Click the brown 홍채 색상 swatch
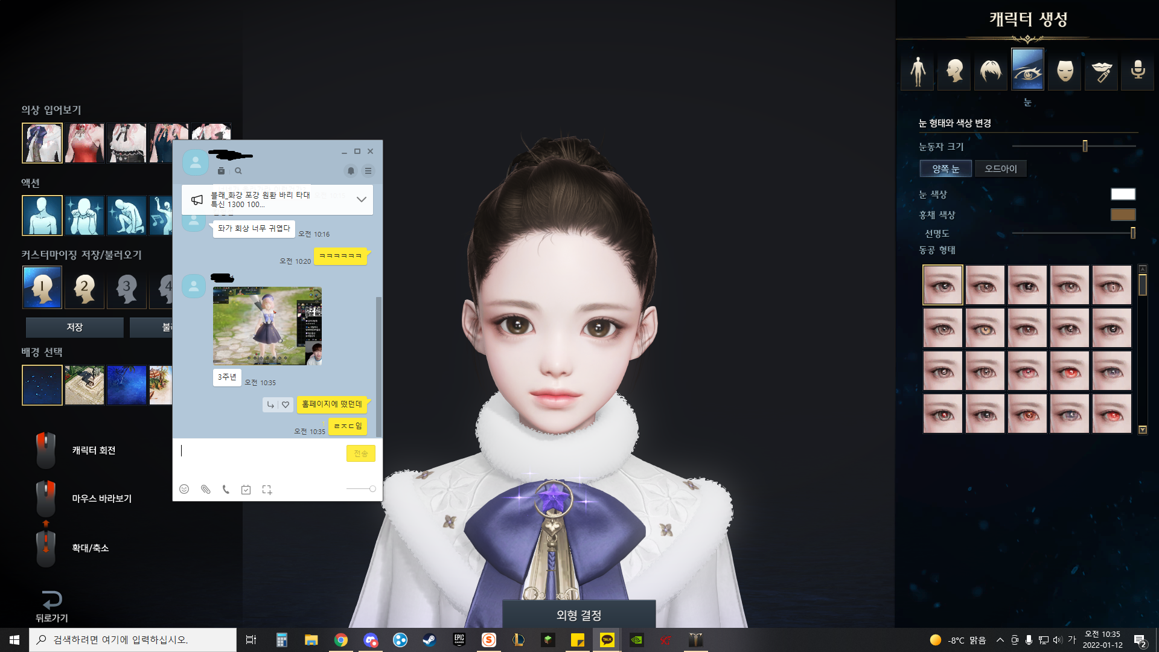The height and width of the screenshot is (652, 1159). [1123, 215]
